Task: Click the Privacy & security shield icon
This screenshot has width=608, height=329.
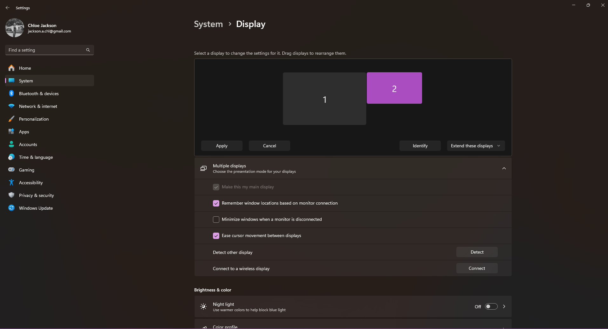Action: point(11,195)
